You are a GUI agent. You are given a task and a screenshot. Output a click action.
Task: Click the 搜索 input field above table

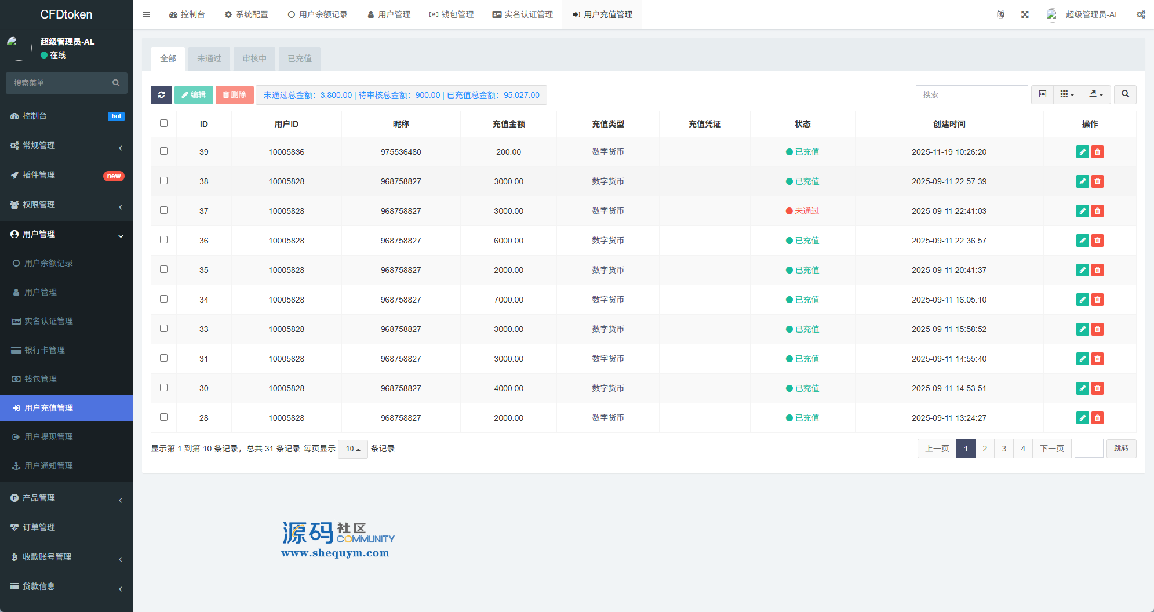click(x=971, y=94)
